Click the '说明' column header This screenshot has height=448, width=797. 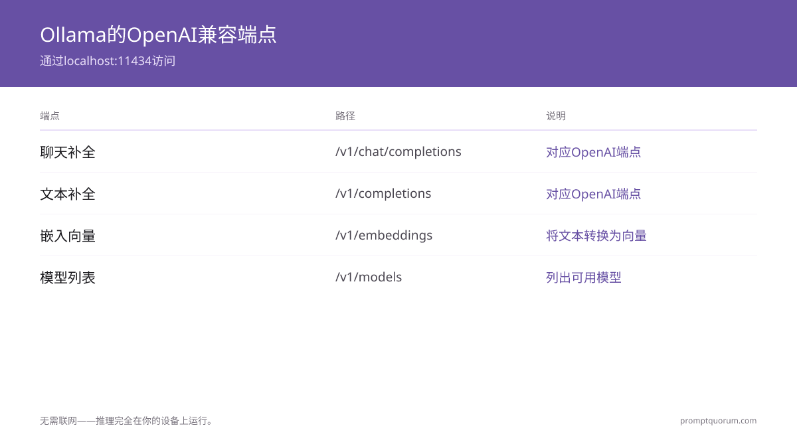click(x=556, y=116)
